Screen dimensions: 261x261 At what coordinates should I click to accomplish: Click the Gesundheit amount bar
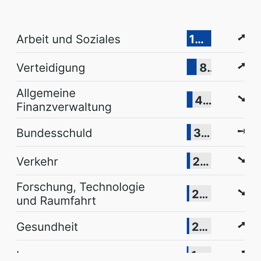[x=199, y=226]
